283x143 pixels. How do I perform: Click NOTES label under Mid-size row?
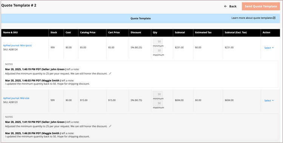[x=9, y=117]
